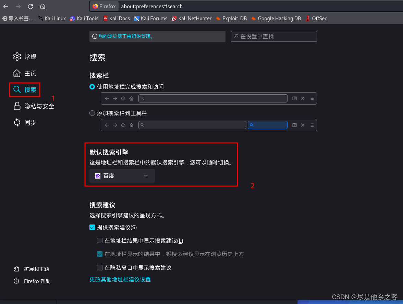Go back with the browser back arrow
This screenshot has width=403, height=304.
tap(5, 7)
